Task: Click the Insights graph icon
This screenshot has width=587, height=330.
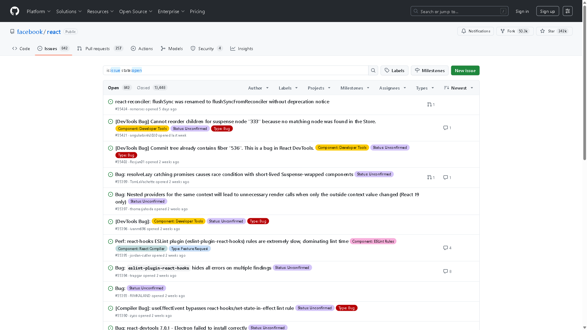Action: (x=233, y=48)
